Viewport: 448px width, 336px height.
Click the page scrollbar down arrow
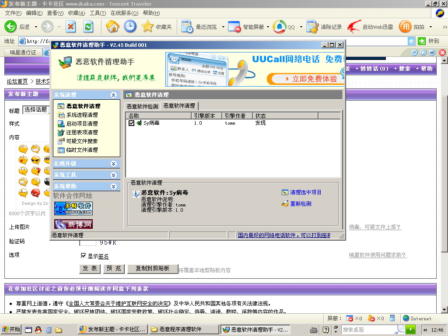[444, 310]
